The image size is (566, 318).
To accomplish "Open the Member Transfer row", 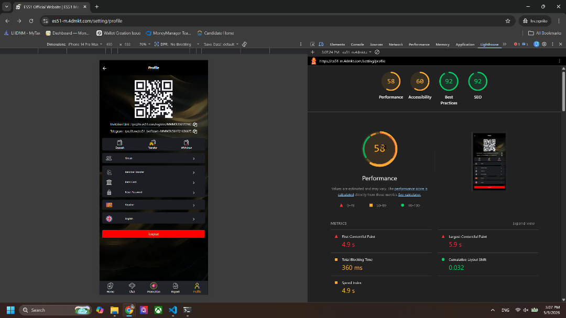I will click(x=154, y=172).
